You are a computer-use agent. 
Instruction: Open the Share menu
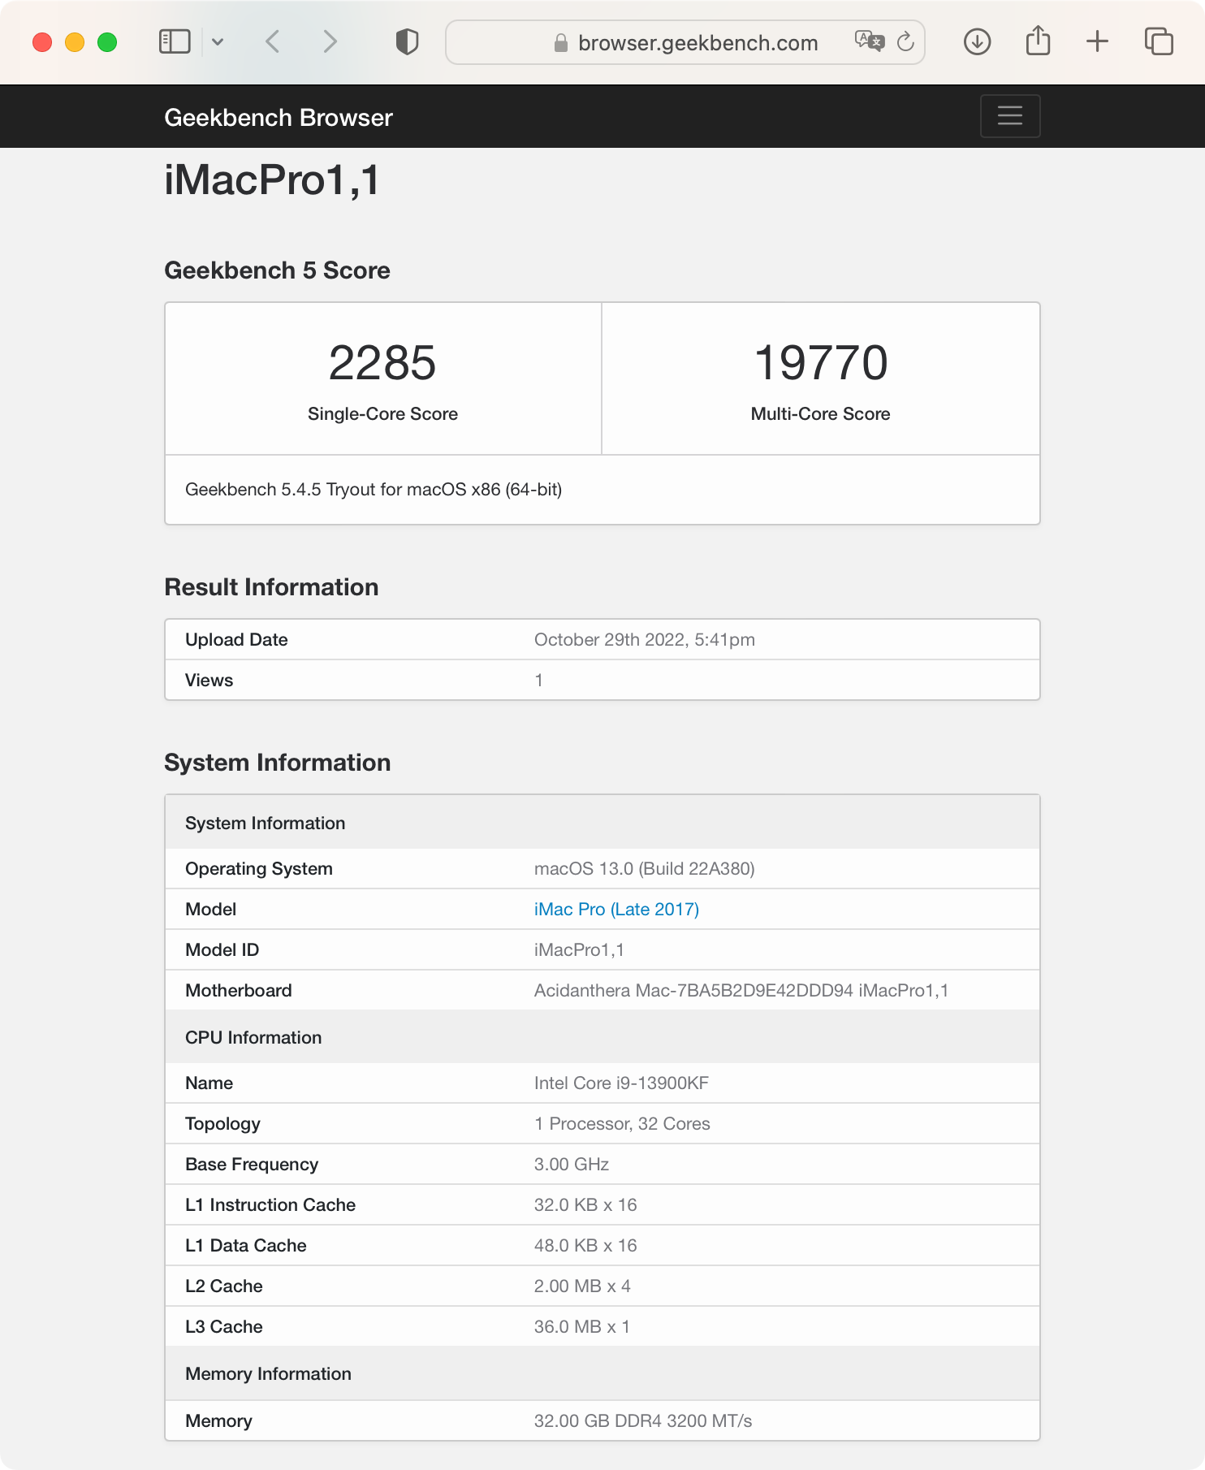(x=1038, y=41)
